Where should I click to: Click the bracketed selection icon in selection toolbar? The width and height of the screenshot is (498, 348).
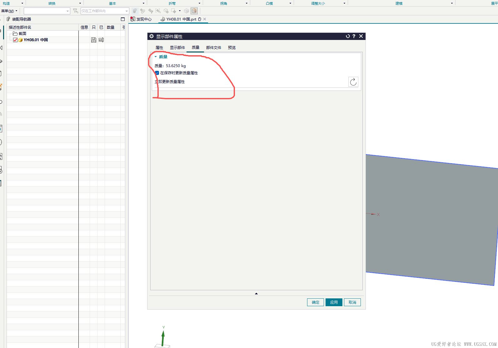(x=158, y=11)
